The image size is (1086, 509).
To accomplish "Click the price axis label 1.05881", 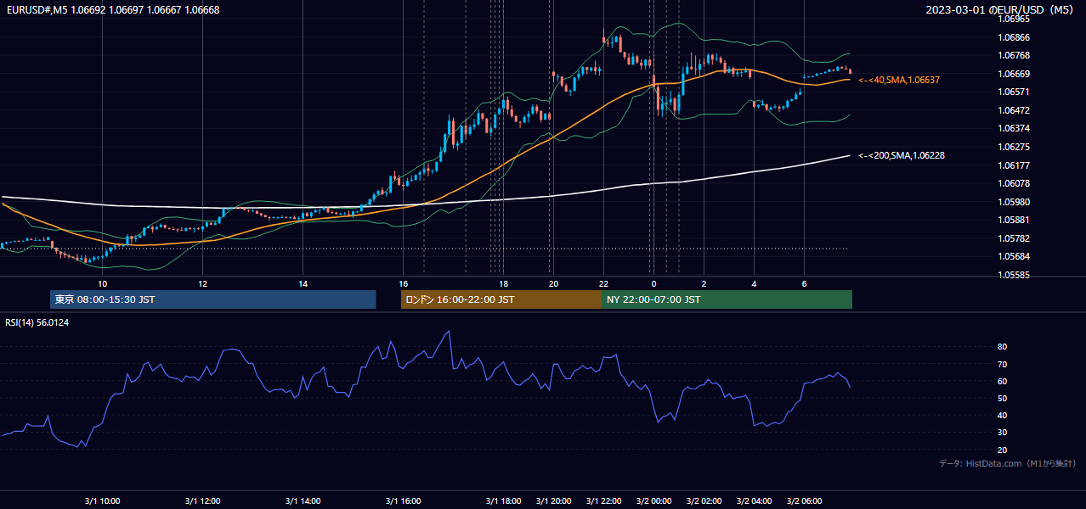I will [x=1014, y=220].
